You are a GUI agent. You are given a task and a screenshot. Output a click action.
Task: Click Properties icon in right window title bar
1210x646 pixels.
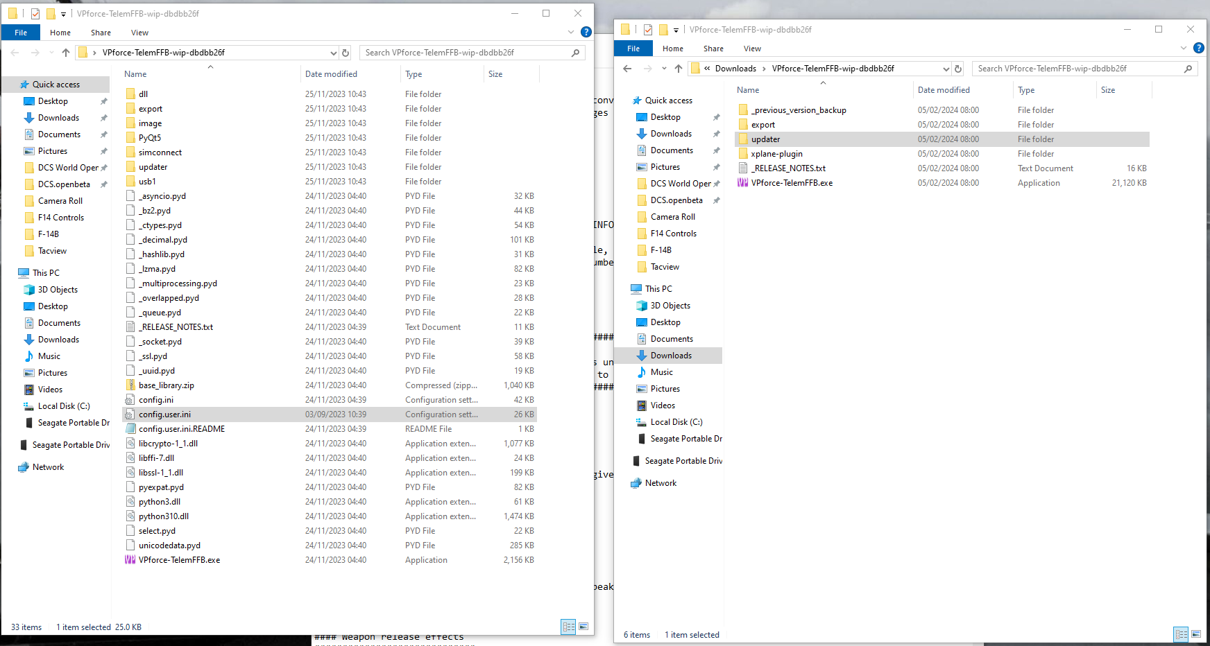648,29
